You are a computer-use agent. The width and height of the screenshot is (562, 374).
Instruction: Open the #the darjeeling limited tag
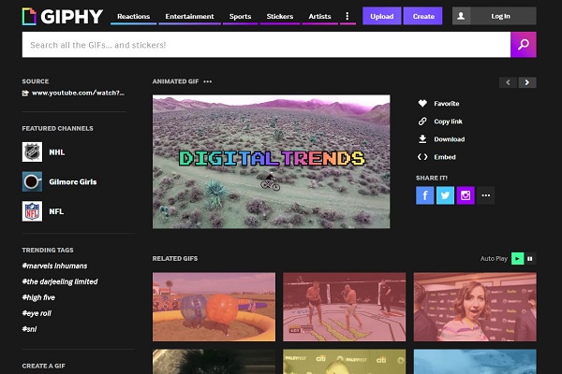60,281
